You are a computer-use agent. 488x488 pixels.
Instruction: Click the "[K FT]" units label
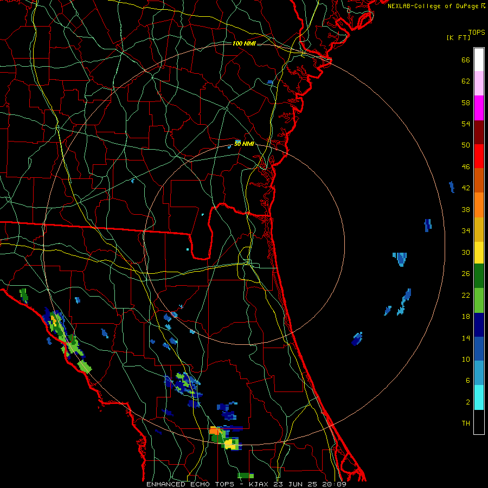pyautogui.click(x=458, y=37)
